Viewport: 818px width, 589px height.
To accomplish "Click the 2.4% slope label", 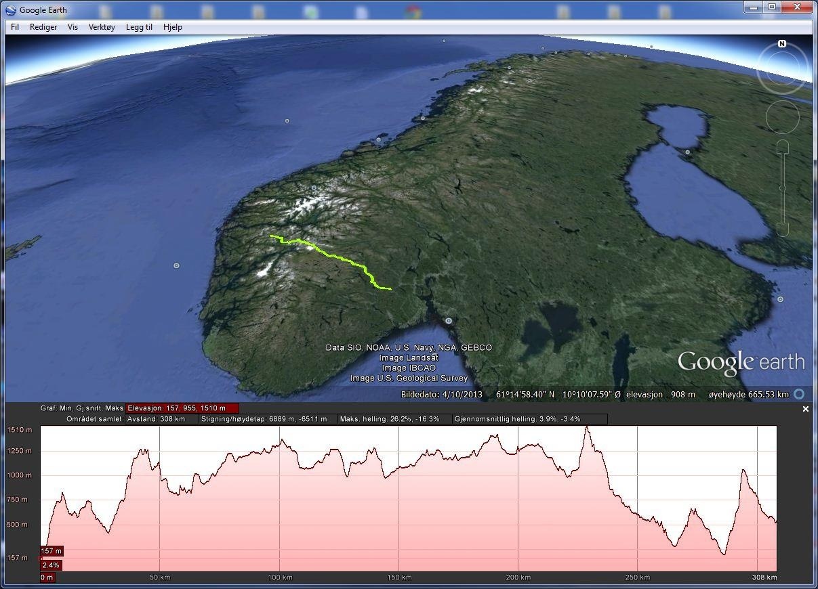I will pyautogui.click(x=51, y=565).
